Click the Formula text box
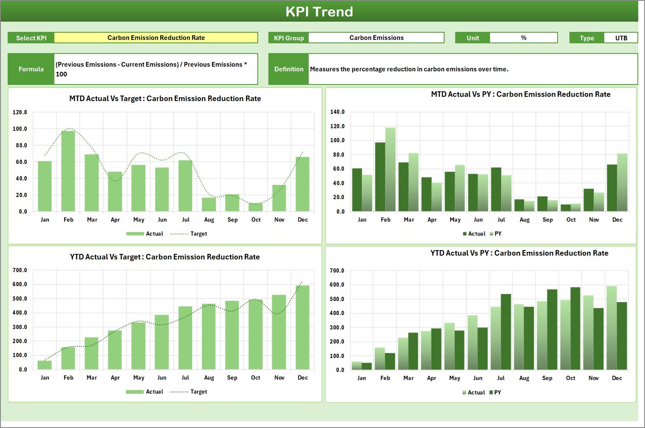The height and width of the screenshot is (428, 645). click(x=156, y=69)
